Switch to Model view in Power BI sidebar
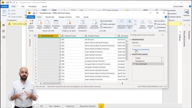Image resolution: width=192 pixels, height=108 pixels. pos(4,37)
